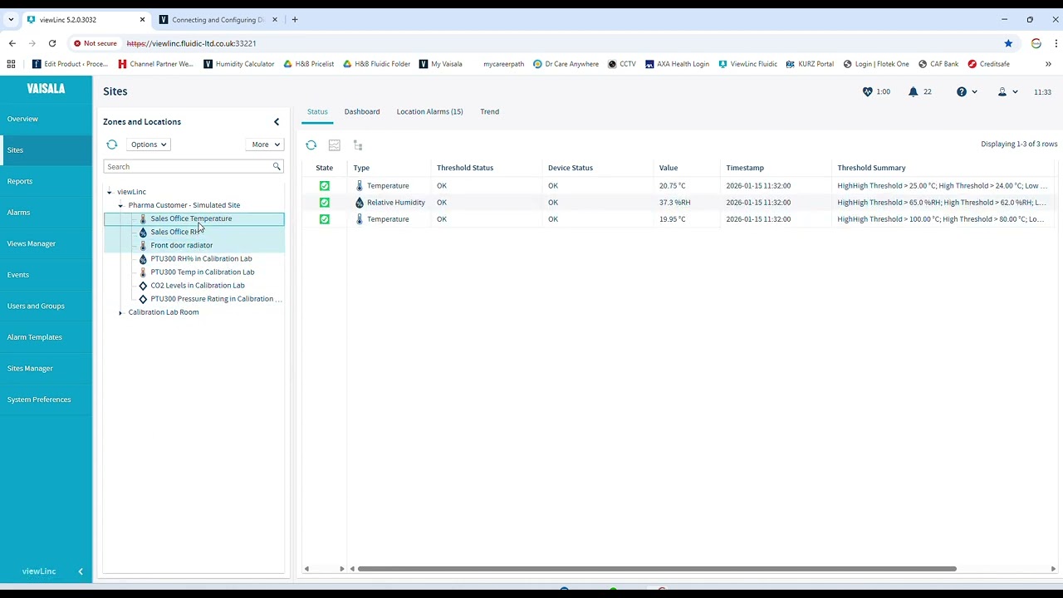Image resolution: width=1063 pixels, height=598 pixels.
Task: Expand the Calibration Lab Room zone
Action: click(x=120, y=312)
